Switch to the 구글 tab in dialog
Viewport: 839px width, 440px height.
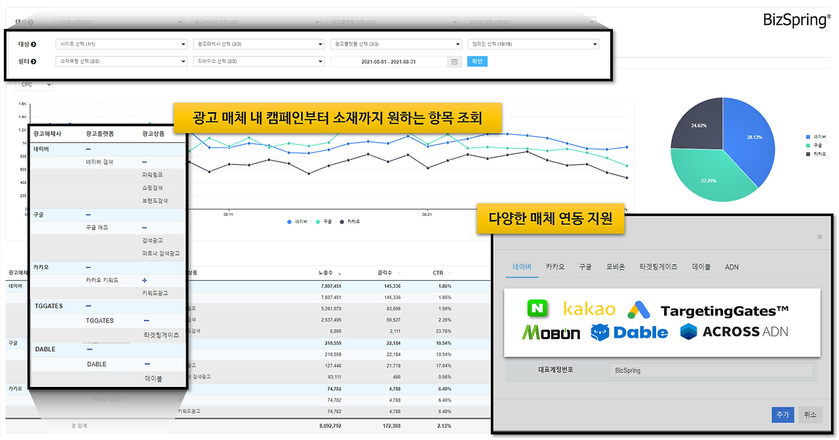click(x=585, y=268)
